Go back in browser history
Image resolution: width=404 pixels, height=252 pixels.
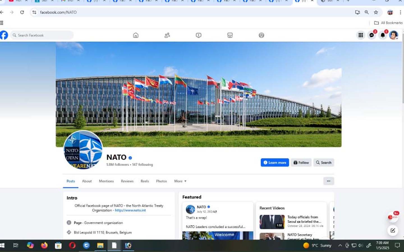[x=2, y=12]
